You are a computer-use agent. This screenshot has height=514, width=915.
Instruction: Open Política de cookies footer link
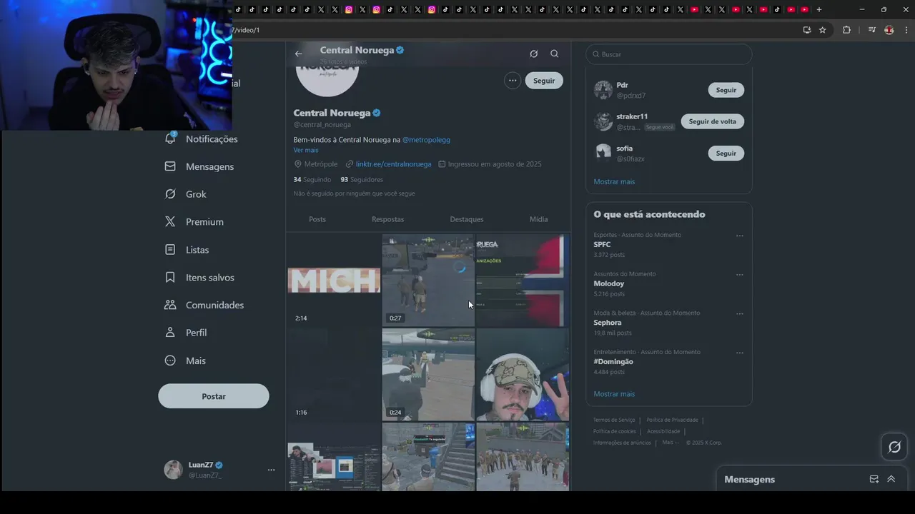pyautogui.click(x=615, y=431)
